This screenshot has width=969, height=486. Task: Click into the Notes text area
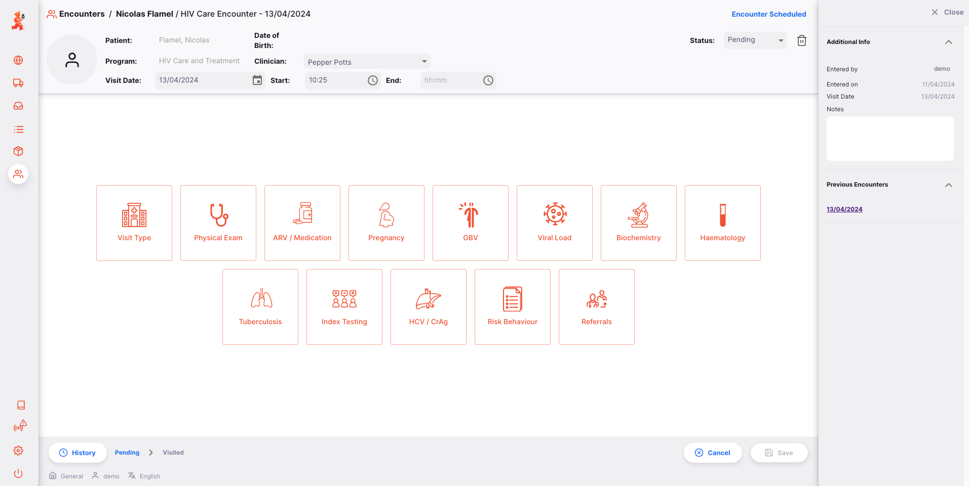click(889, 139)
